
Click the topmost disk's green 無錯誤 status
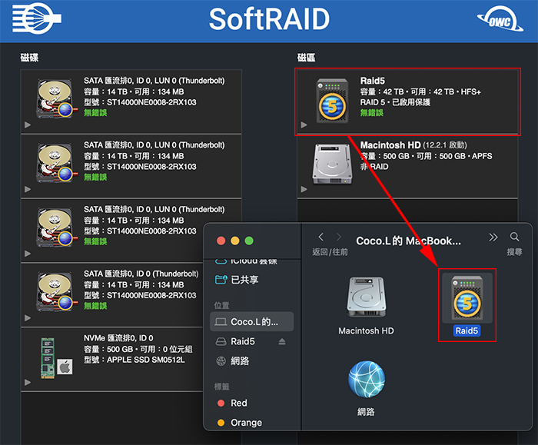tap(95, 112)
